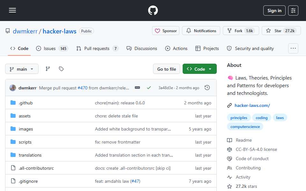
Task: Open commit 'chore(main): release 0.6.0'
Action: 120,103
